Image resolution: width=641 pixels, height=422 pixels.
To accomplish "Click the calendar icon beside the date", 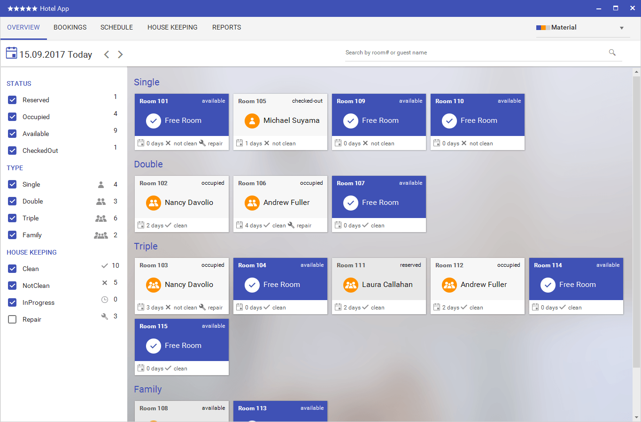I will tap(12, 53).
